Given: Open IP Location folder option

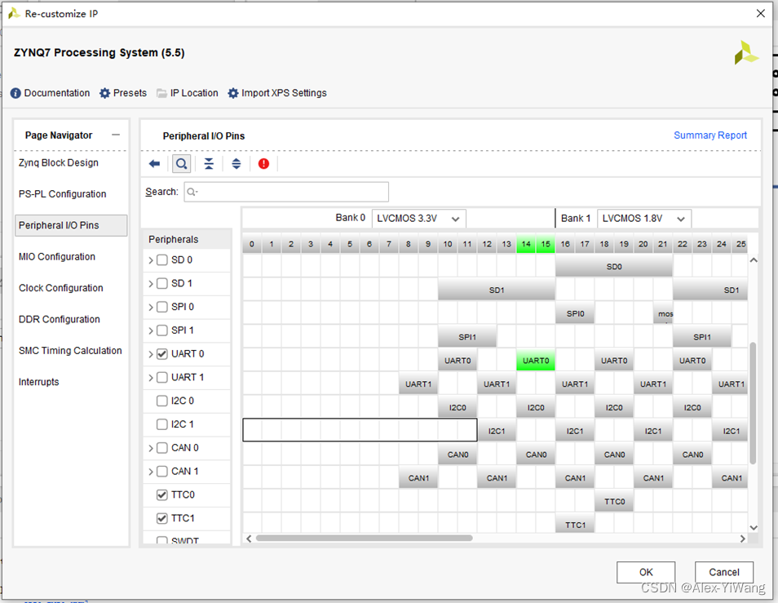Looking at the screenshot, I should coord(188,93).
